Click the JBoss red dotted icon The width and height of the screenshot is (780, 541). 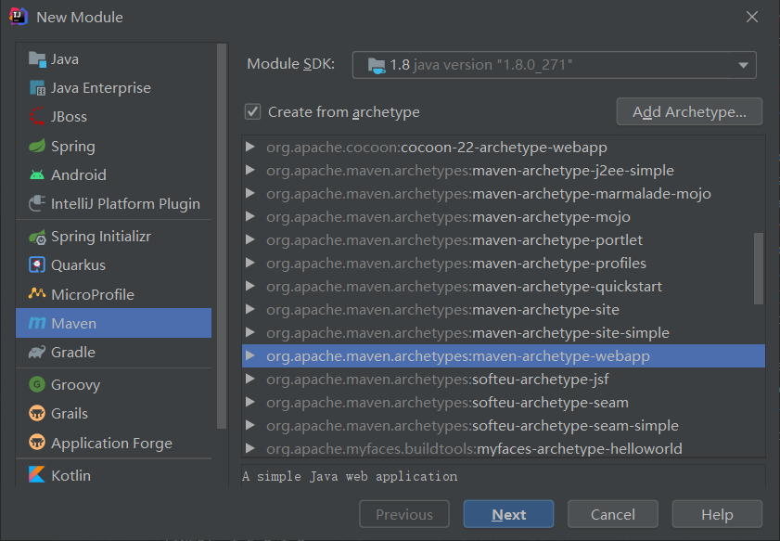(x=37, y=117)
